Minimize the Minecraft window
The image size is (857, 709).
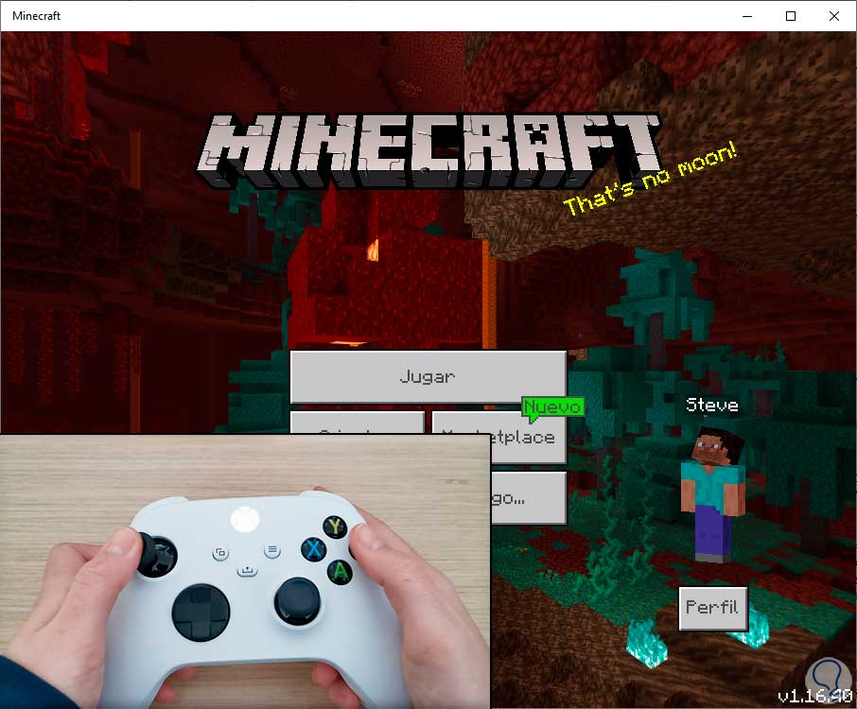[747, 16]
